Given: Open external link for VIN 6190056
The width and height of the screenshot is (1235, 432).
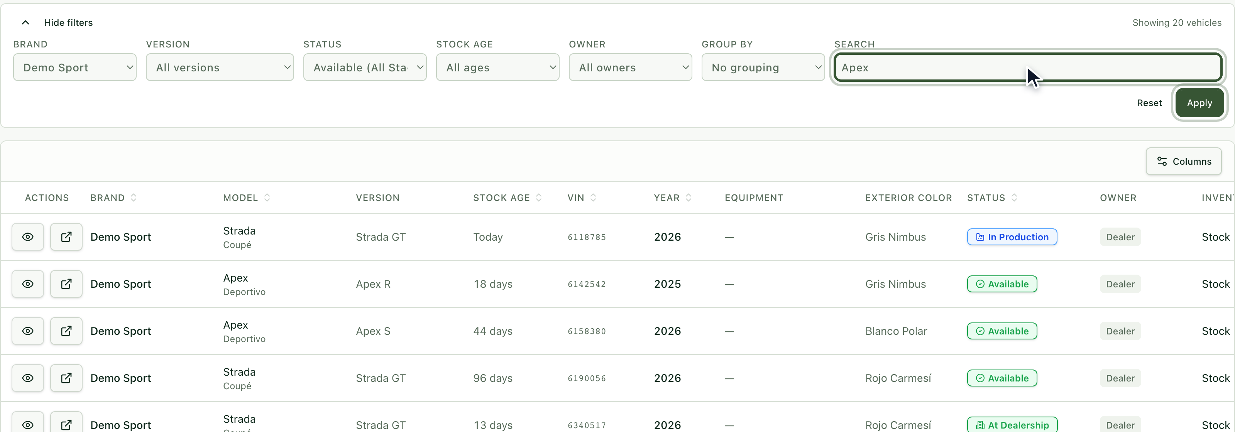Looking at the screenshot, I should 66,377.
